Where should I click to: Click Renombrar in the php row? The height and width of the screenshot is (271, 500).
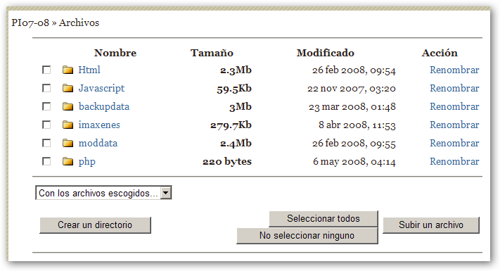click(454, 161)
